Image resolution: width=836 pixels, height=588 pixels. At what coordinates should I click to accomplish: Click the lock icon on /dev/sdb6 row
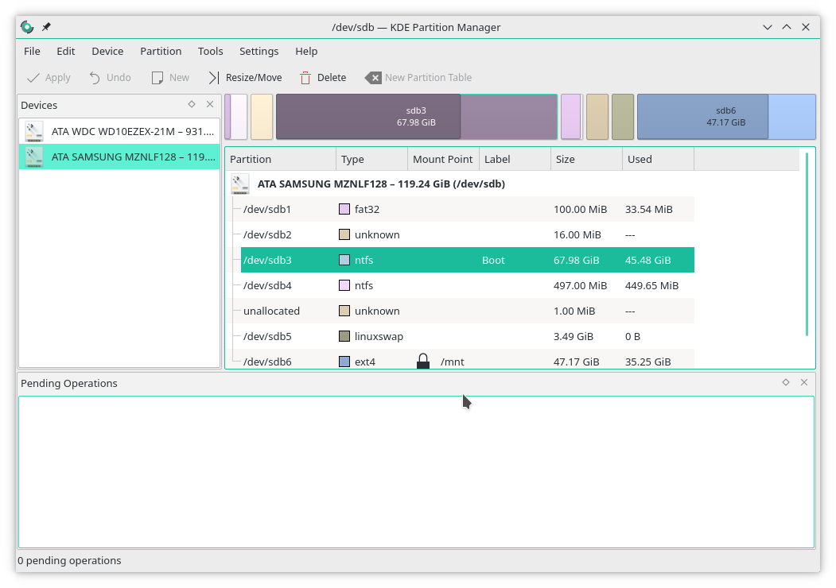423,362
